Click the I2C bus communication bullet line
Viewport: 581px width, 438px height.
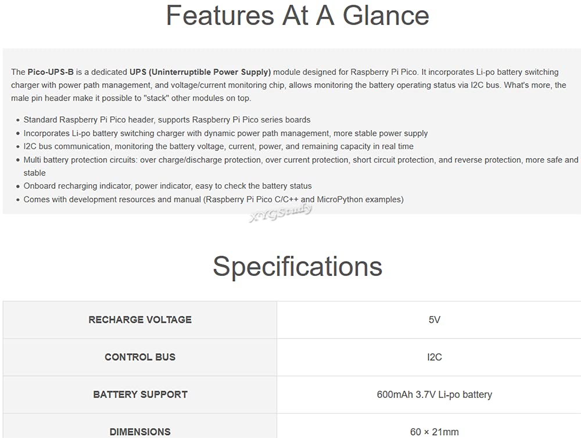coord(218,146)
